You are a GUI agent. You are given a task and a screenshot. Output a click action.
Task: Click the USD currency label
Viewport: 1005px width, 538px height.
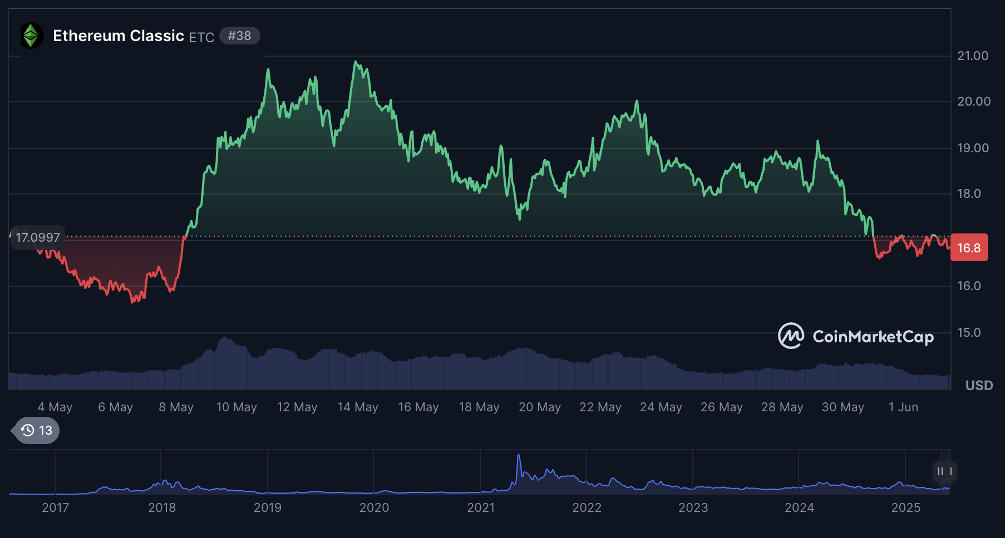979,385
